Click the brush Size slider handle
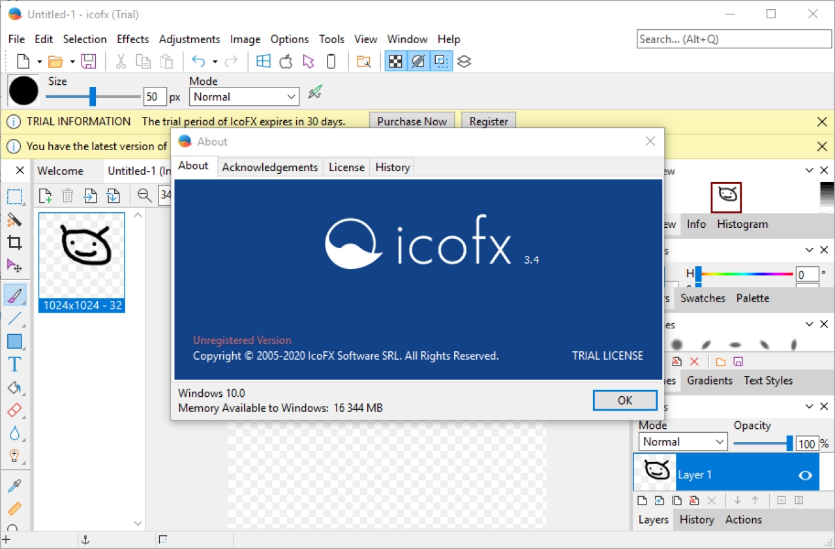The width and height of the screenshot is (835, 549). point(93,97)
